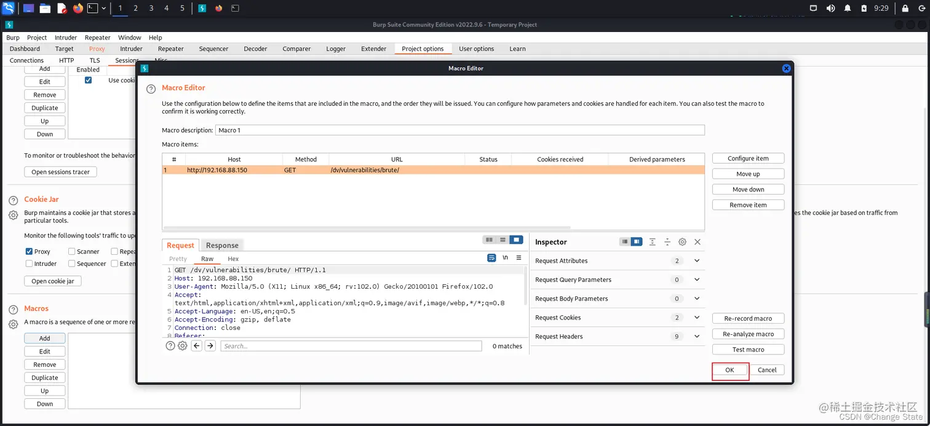Image resolution: width=930 pixels, height=426 pixels.
Task: Click the Remove item button
Action: tap(748, 205)
